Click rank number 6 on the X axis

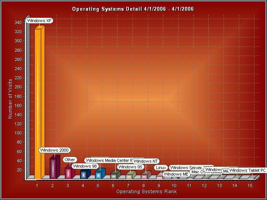point(113,186)
